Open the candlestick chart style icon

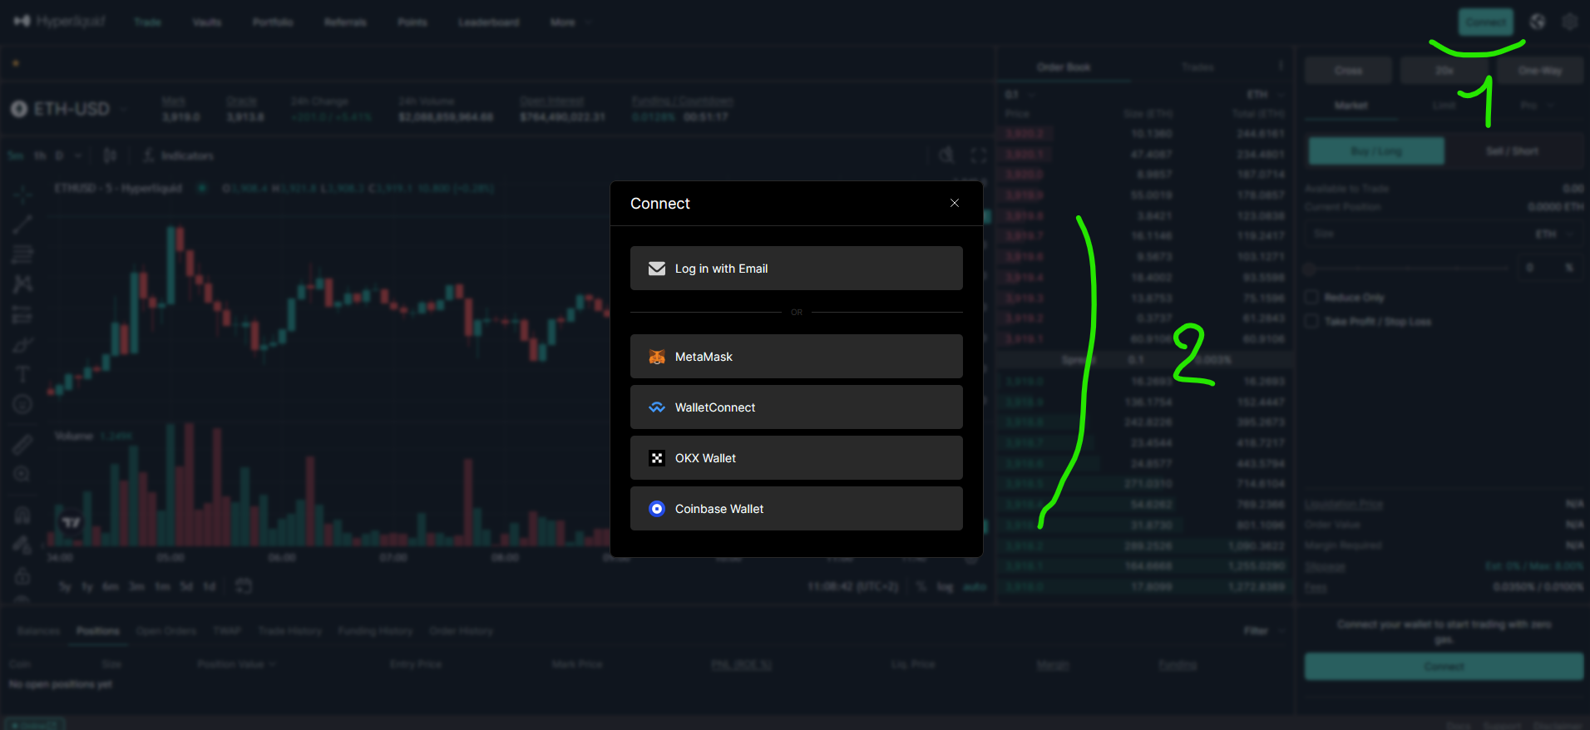(110, 155)
